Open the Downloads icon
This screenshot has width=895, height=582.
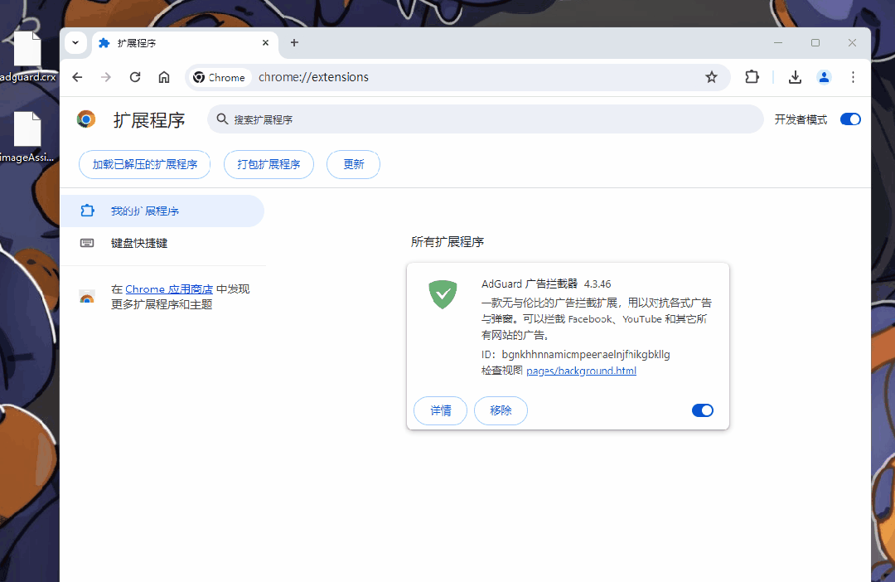(x=795, y=77)
